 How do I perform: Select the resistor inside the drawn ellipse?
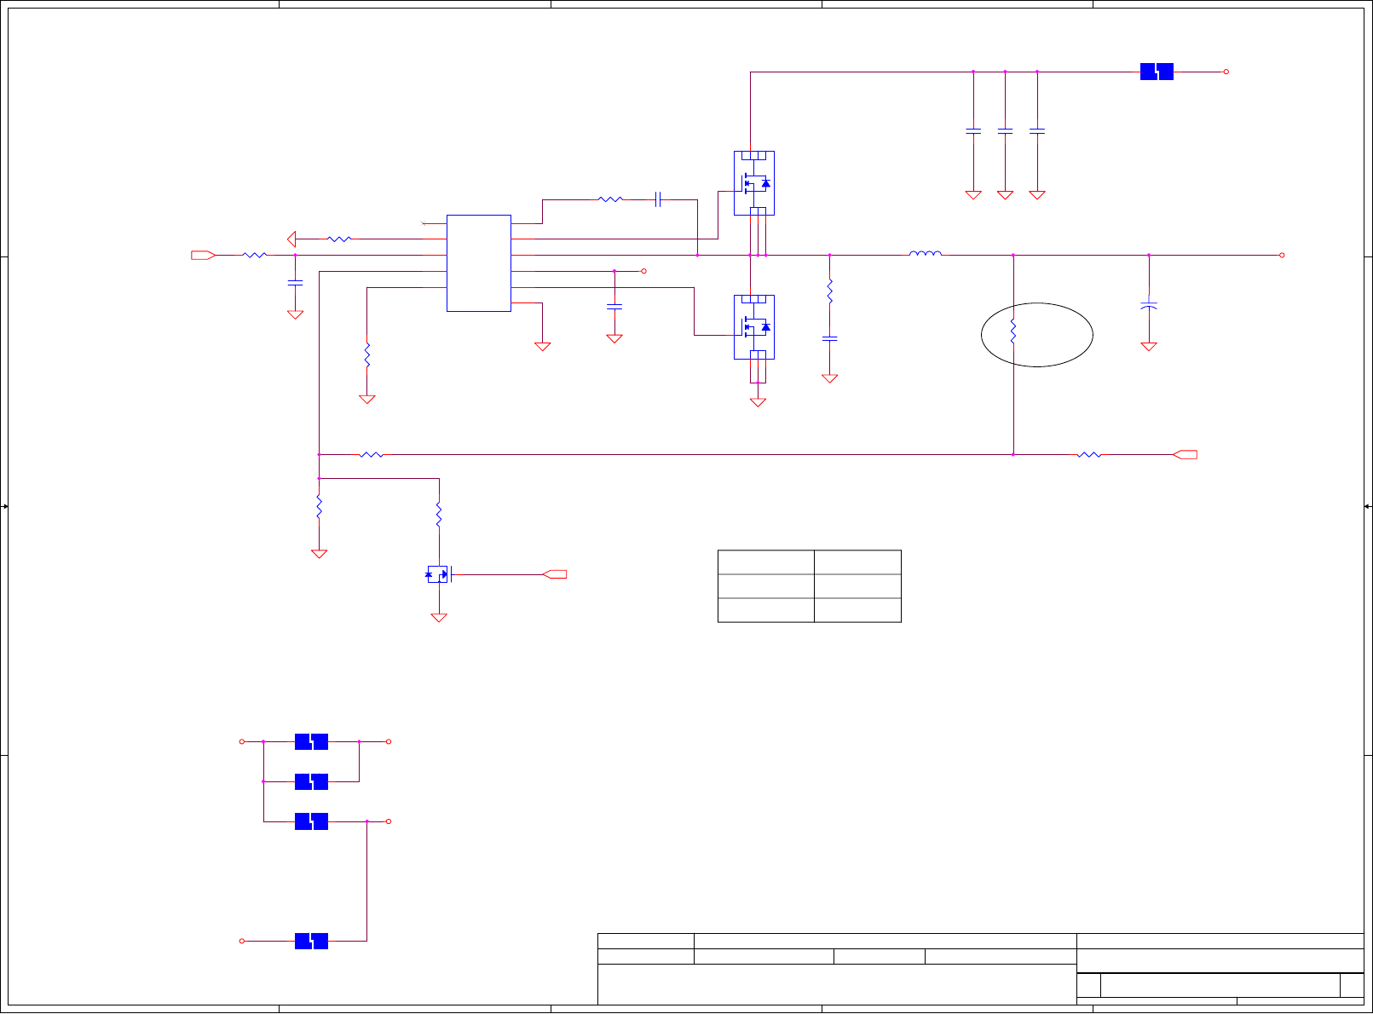1013,331
